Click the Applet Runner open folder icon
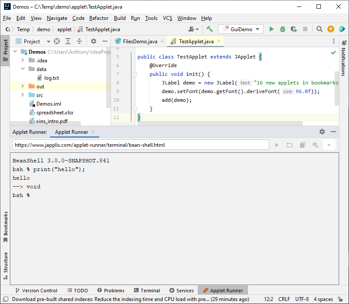 pyautogui.click(x=290, y=145)
